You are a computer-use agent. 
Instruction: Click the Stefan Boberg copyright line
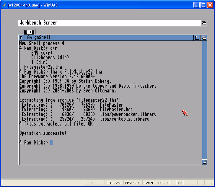(65, 81)
